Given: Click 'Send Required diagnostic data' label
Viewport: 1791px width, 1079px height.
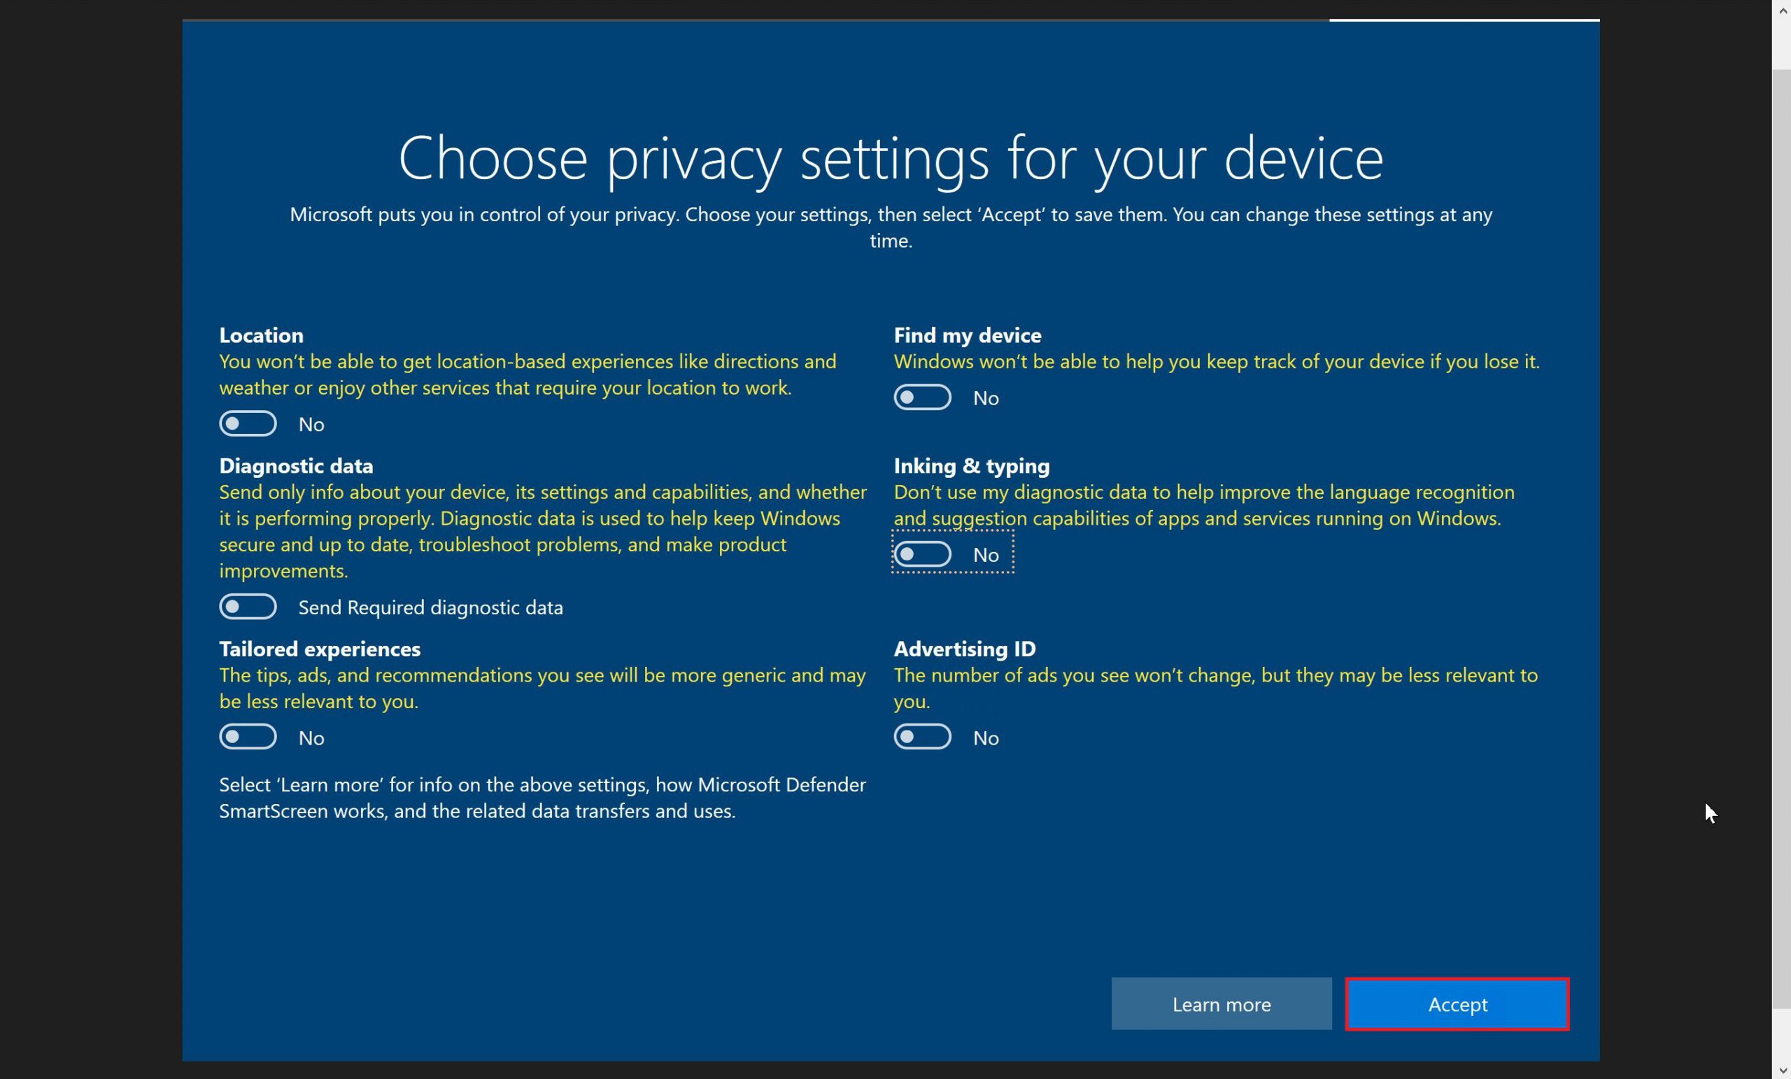Looking at the screenshot, I should pos(430,607).
